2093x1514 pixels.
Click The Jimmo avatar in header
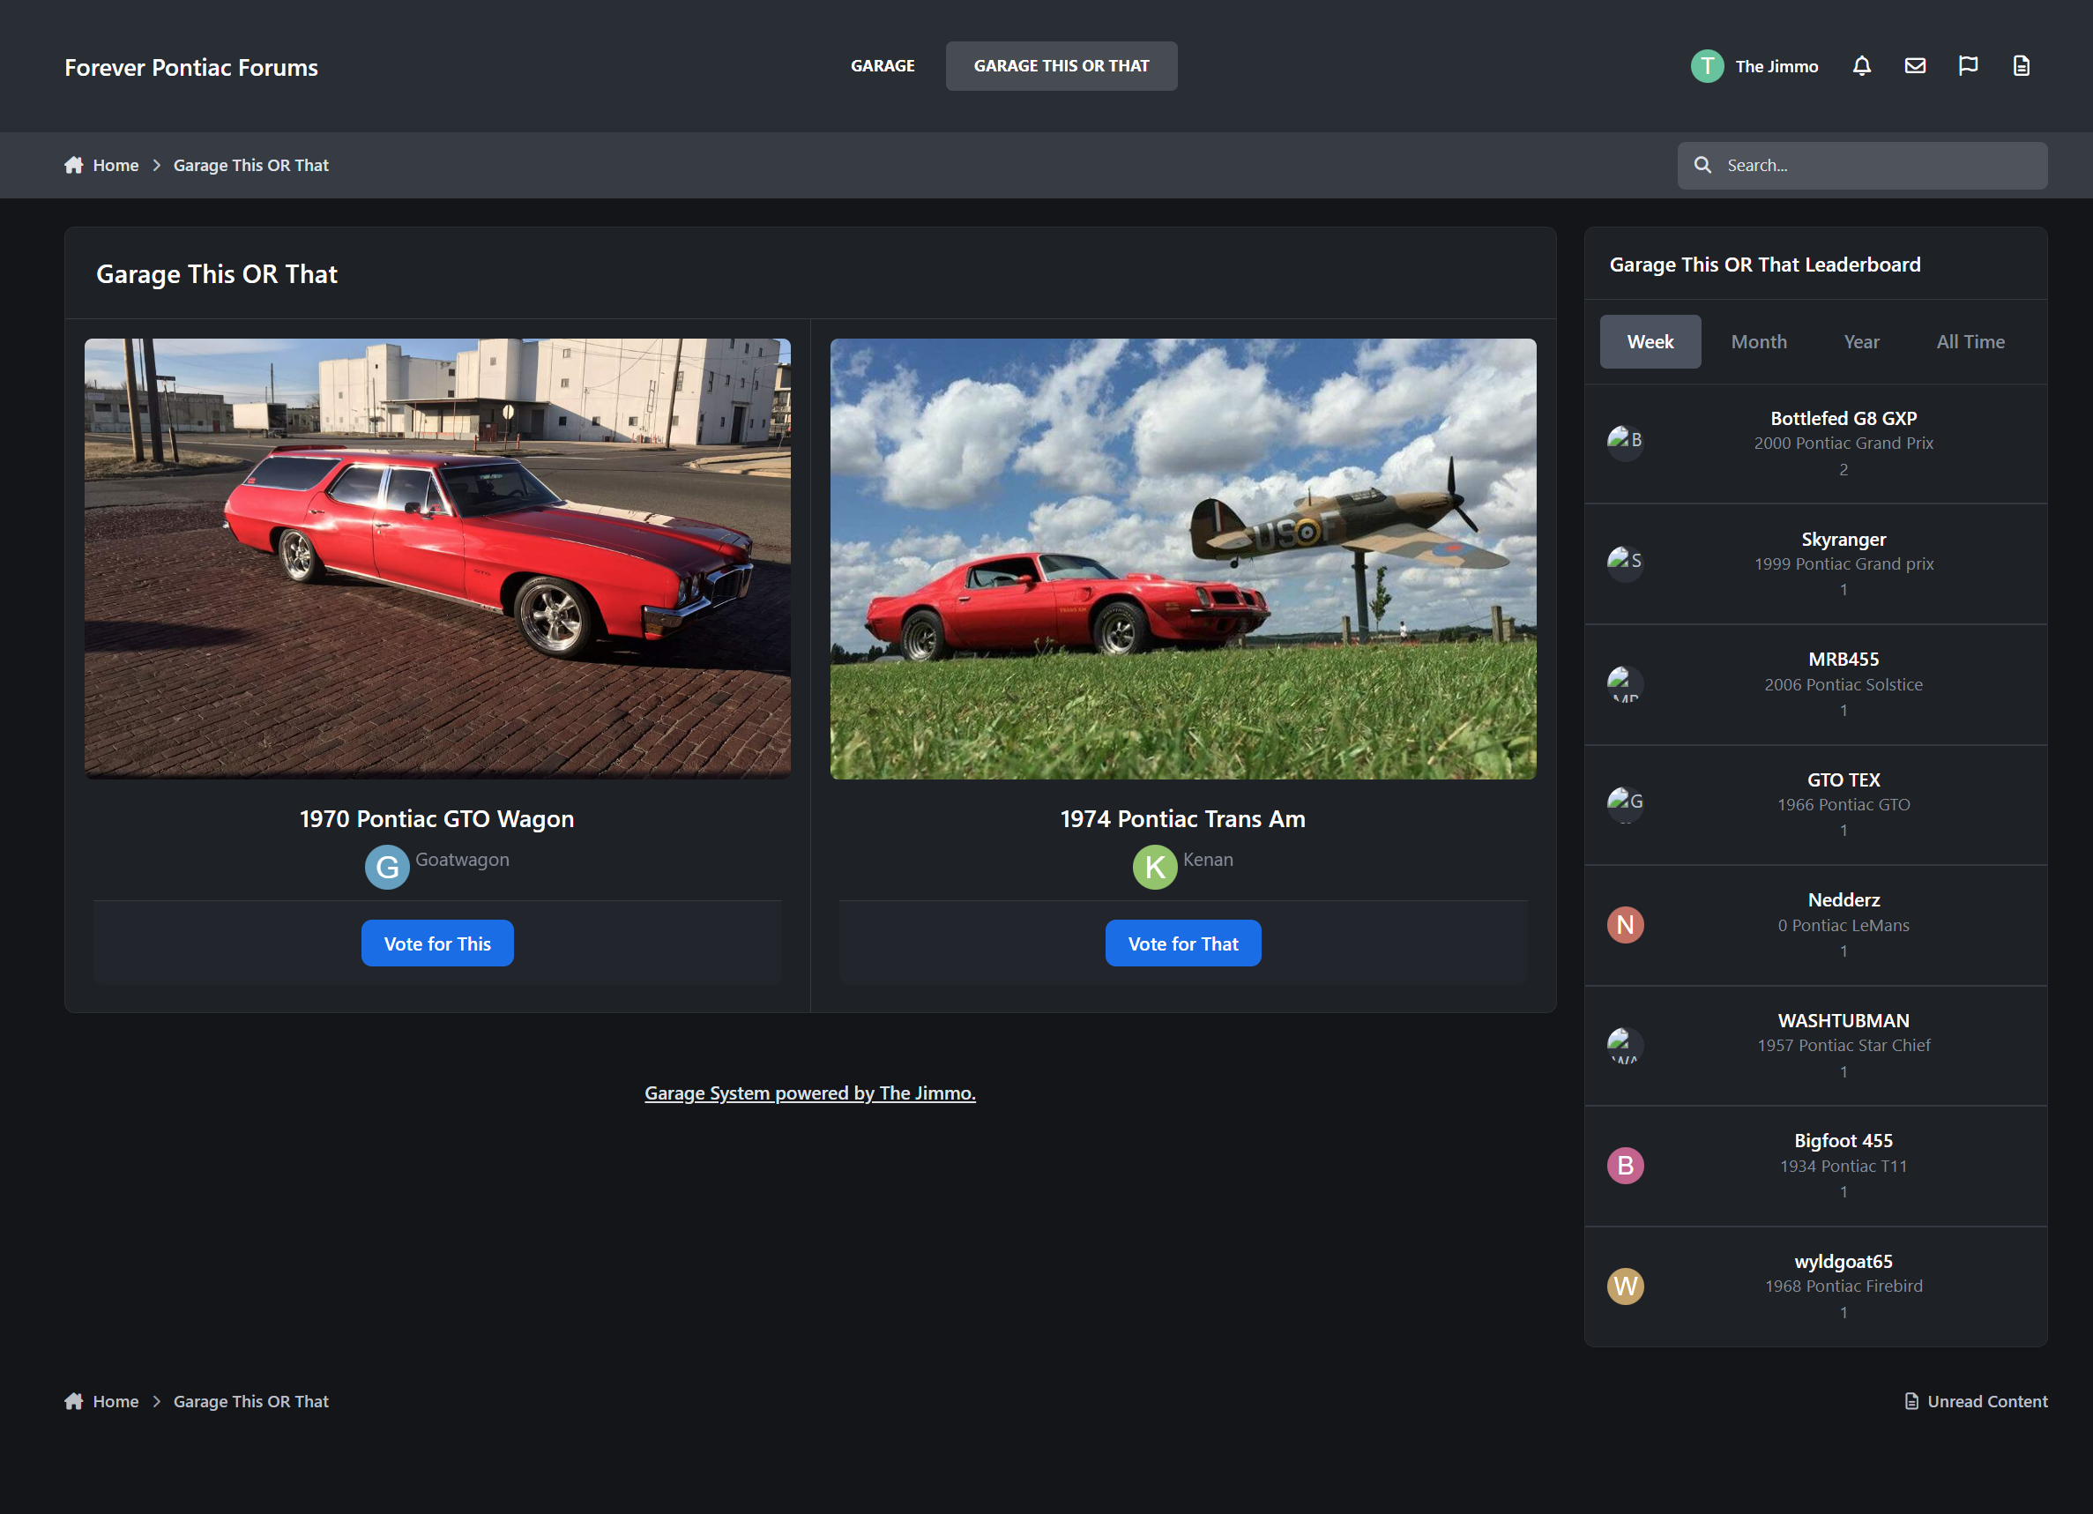1707,66
